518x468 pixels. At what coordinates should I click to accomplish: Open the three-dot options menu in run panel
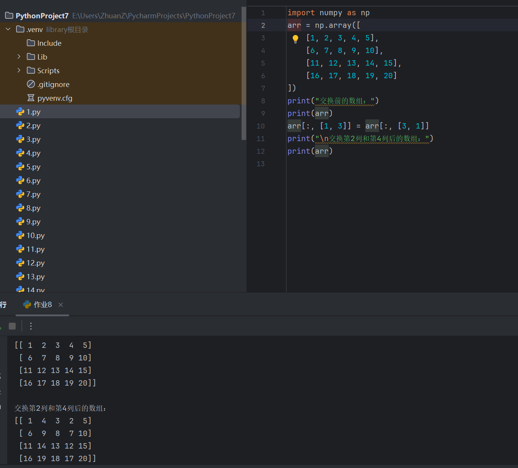[31, 326]
